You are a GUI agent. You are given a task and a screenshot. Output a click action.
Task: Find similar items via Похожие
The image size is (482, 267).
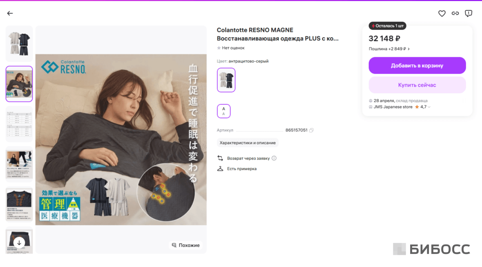[x=186, y=245]
